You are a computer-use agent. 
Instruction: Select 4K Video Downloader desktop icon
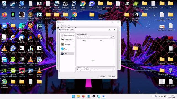coord(13,73)
